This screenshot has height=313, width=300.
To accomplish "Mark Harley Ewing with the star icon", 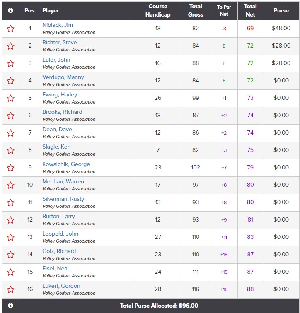I will pyautogui.click(x=10, y=98).
